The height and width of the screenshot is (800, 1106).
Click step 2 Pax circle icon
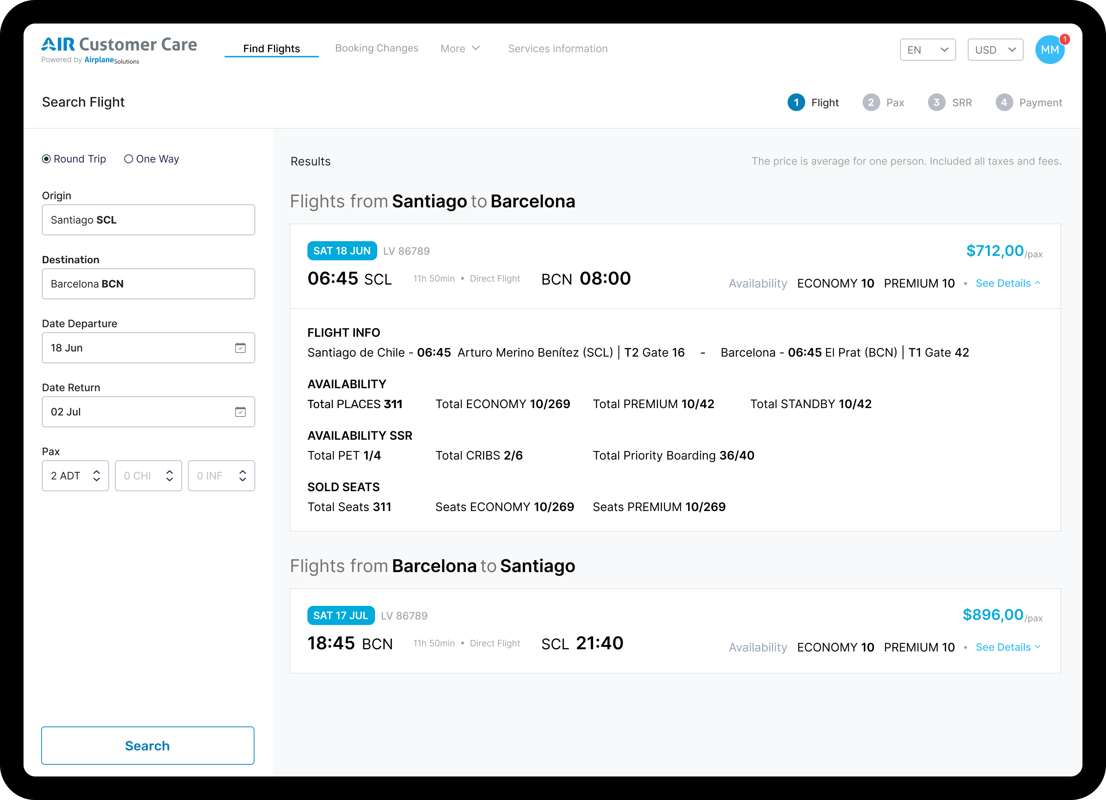(871, 102)
